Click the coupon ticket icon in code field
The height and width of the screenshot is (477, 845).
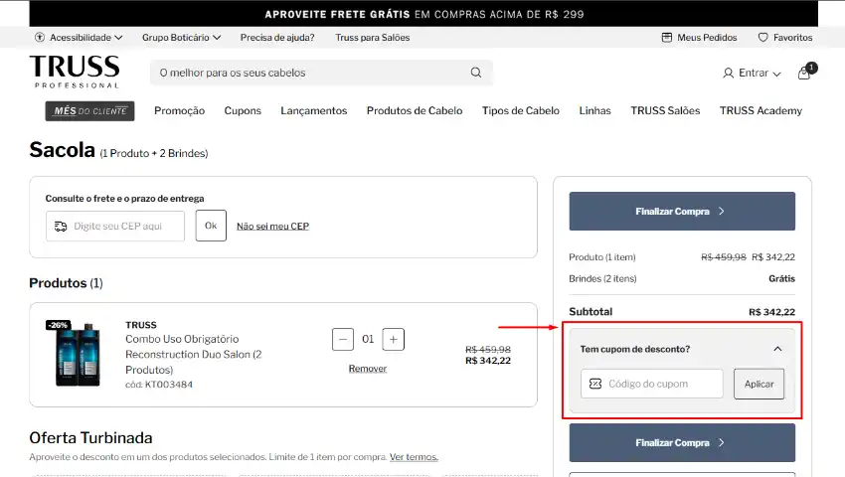pos(594,384)
